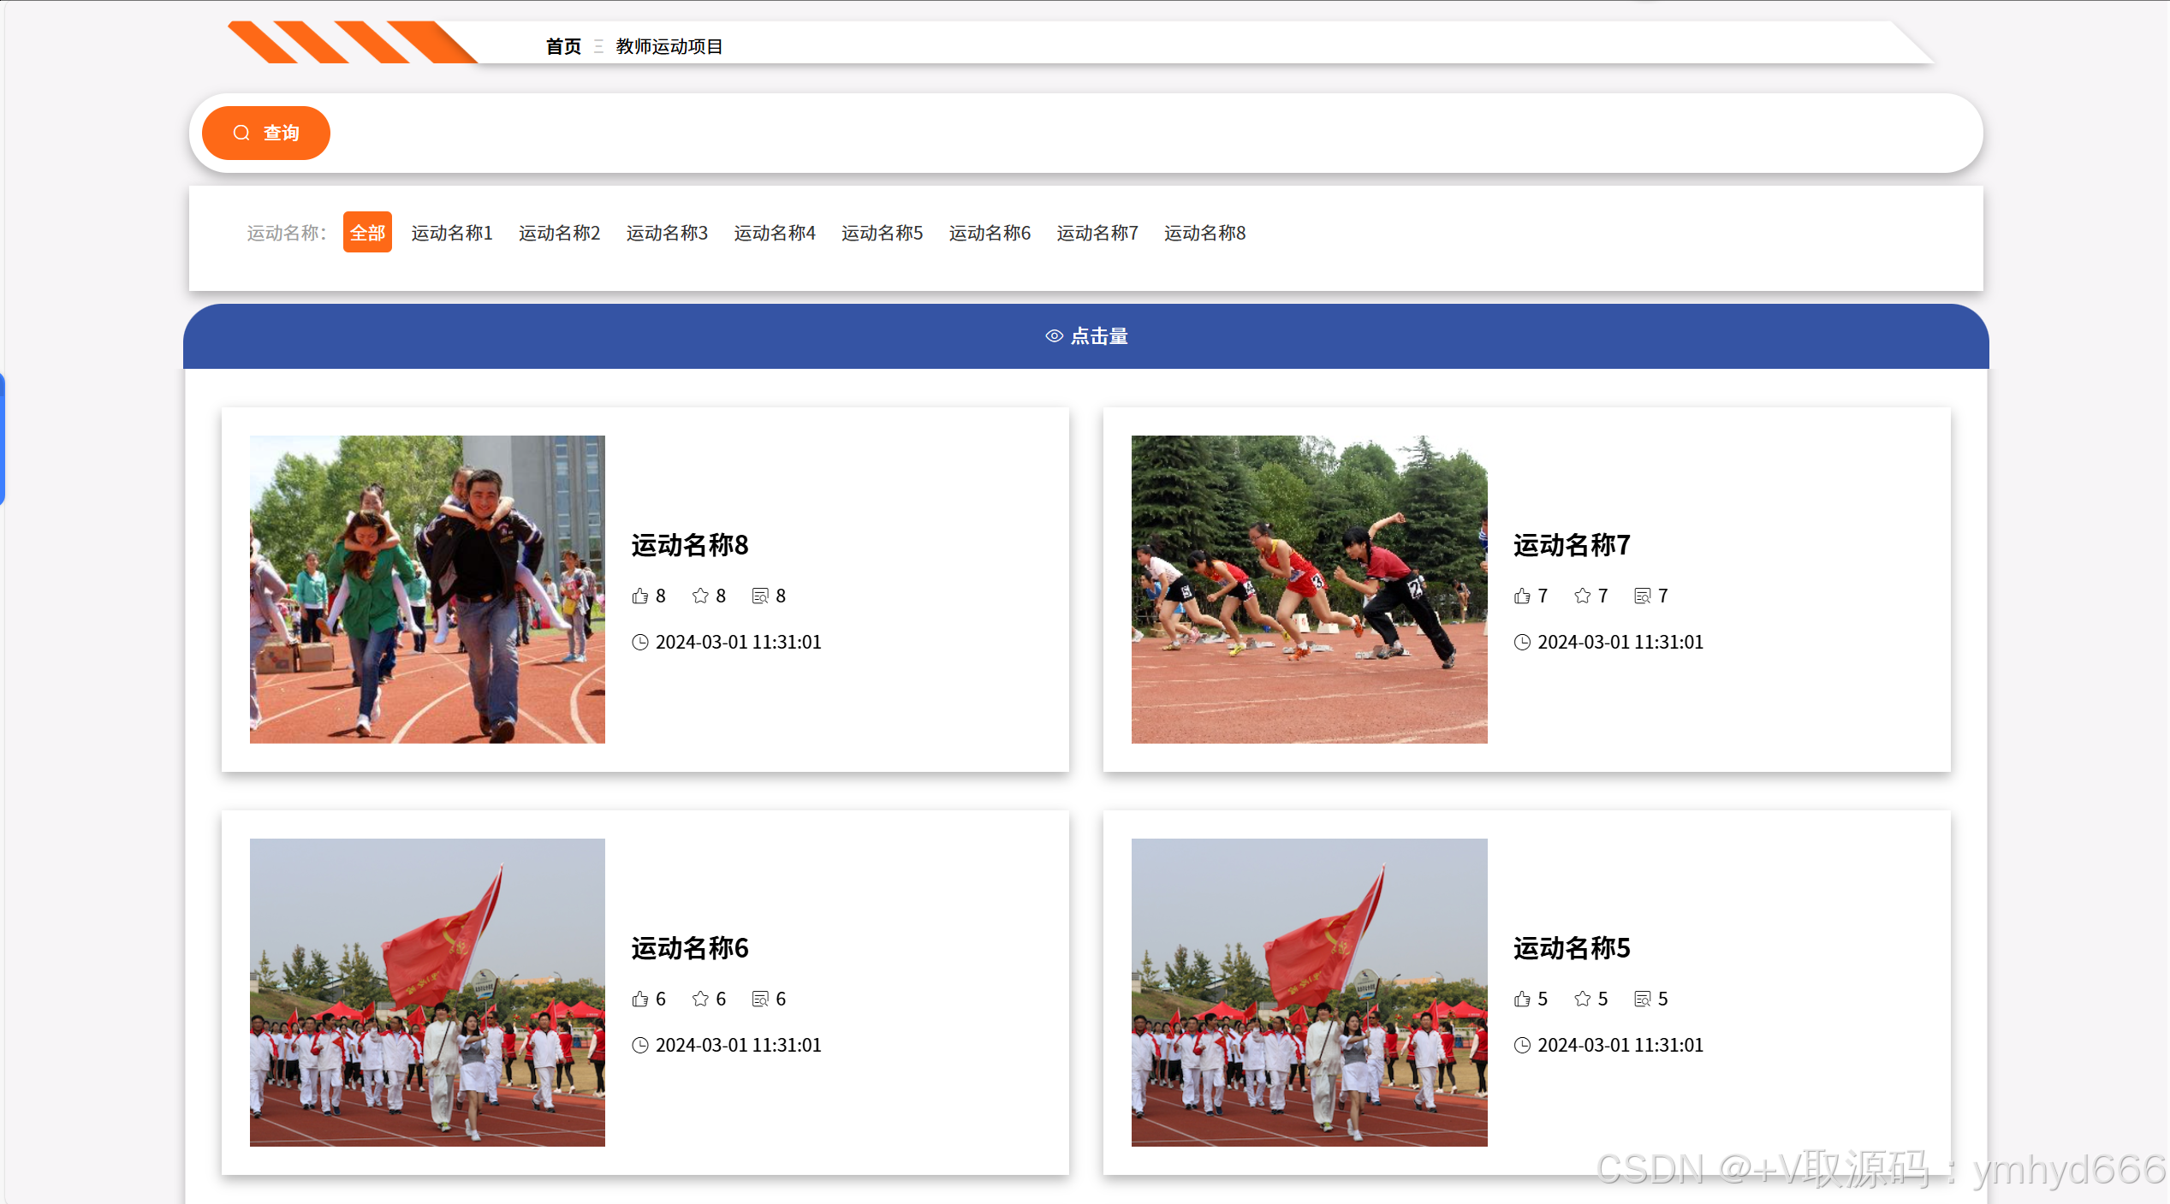Sort by 点击量 in blue bar
This screenshot has width=2170, height=1204.
[x=1086, y=336]
